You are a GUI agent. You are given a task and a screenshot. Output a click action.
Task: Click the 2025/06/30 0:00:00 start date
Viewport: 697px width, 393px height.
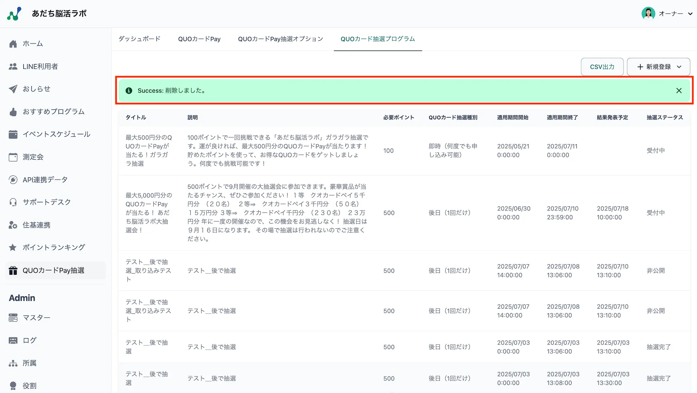click(514, 213)
